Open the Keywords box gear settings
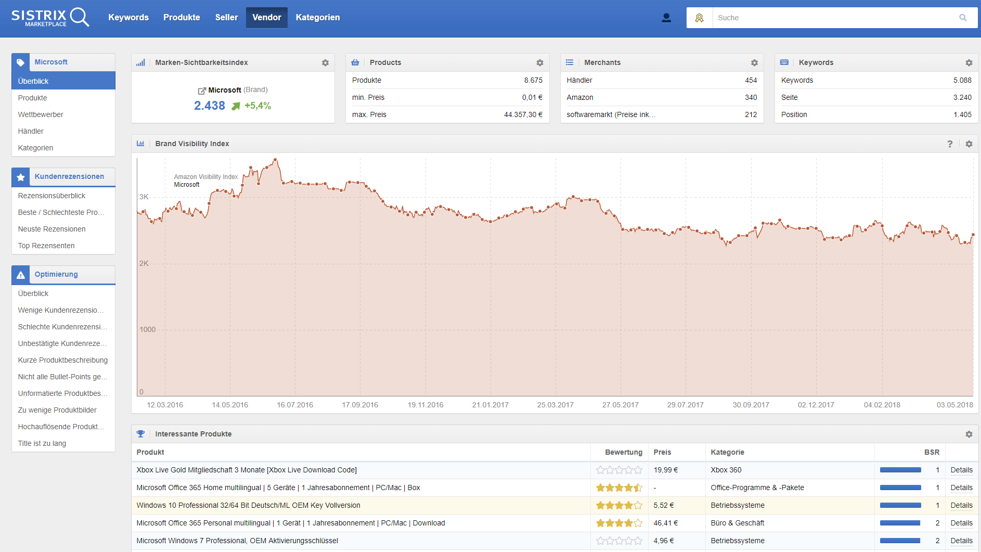The image size is (981, 552). pos(969,62)
